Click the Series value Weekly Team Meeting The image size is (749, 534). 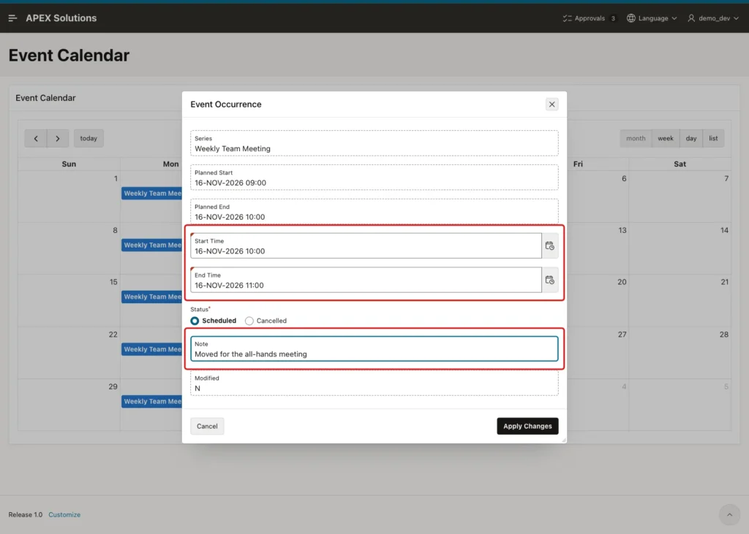point(233,149)
